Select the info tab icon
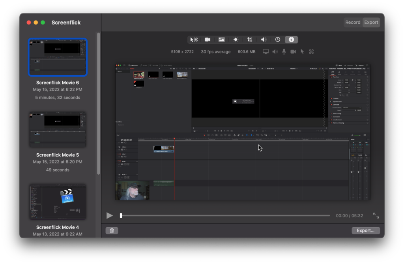Viewport: 404px width, 264px height. coord(291,40)
